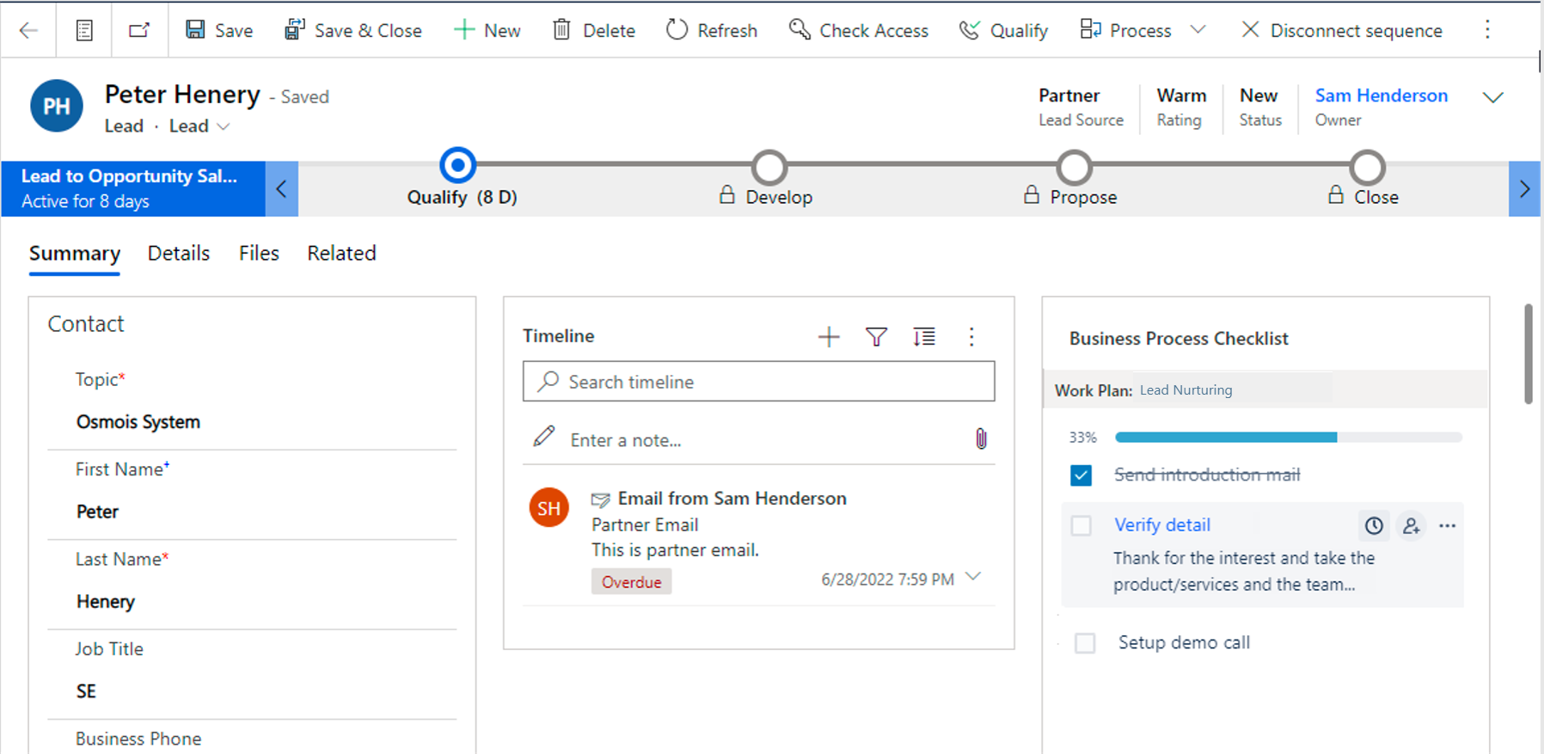Delete this lead record
The width and height of the screenshot is (1544, 754).
point(594,30)
